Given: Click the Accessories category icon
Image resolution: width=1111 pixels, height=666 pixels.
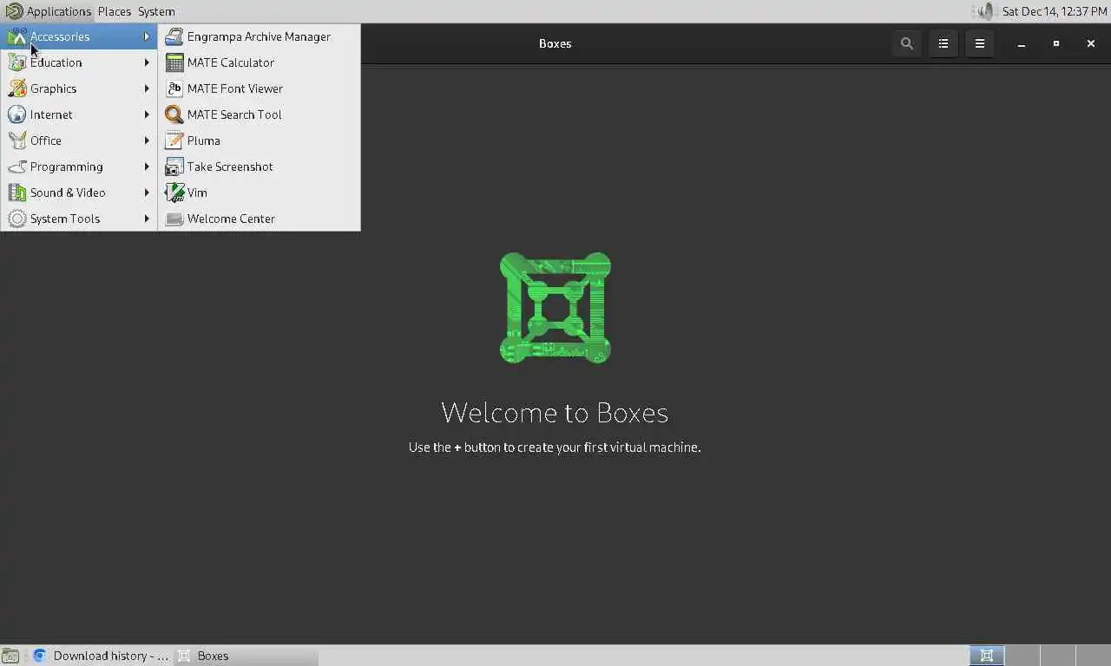Looking at the screenshot, I should pos(16,36).
